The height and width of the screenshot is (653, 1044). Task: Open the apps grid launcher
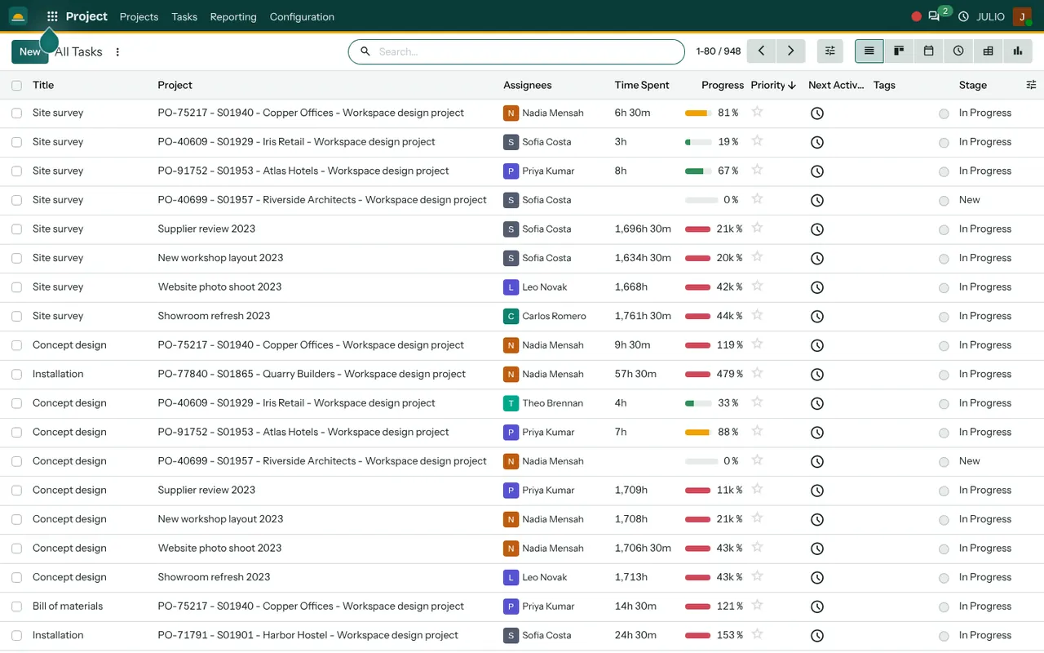point(52,16)
